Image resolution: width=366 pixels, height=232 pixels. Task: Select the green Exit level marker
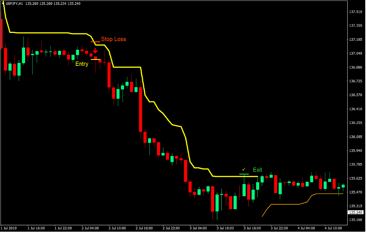tap(244, 174)
